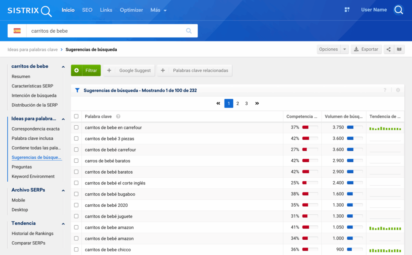Go to page 2 of results
This screenshot has width=412, height=255.
click(237, 104)
